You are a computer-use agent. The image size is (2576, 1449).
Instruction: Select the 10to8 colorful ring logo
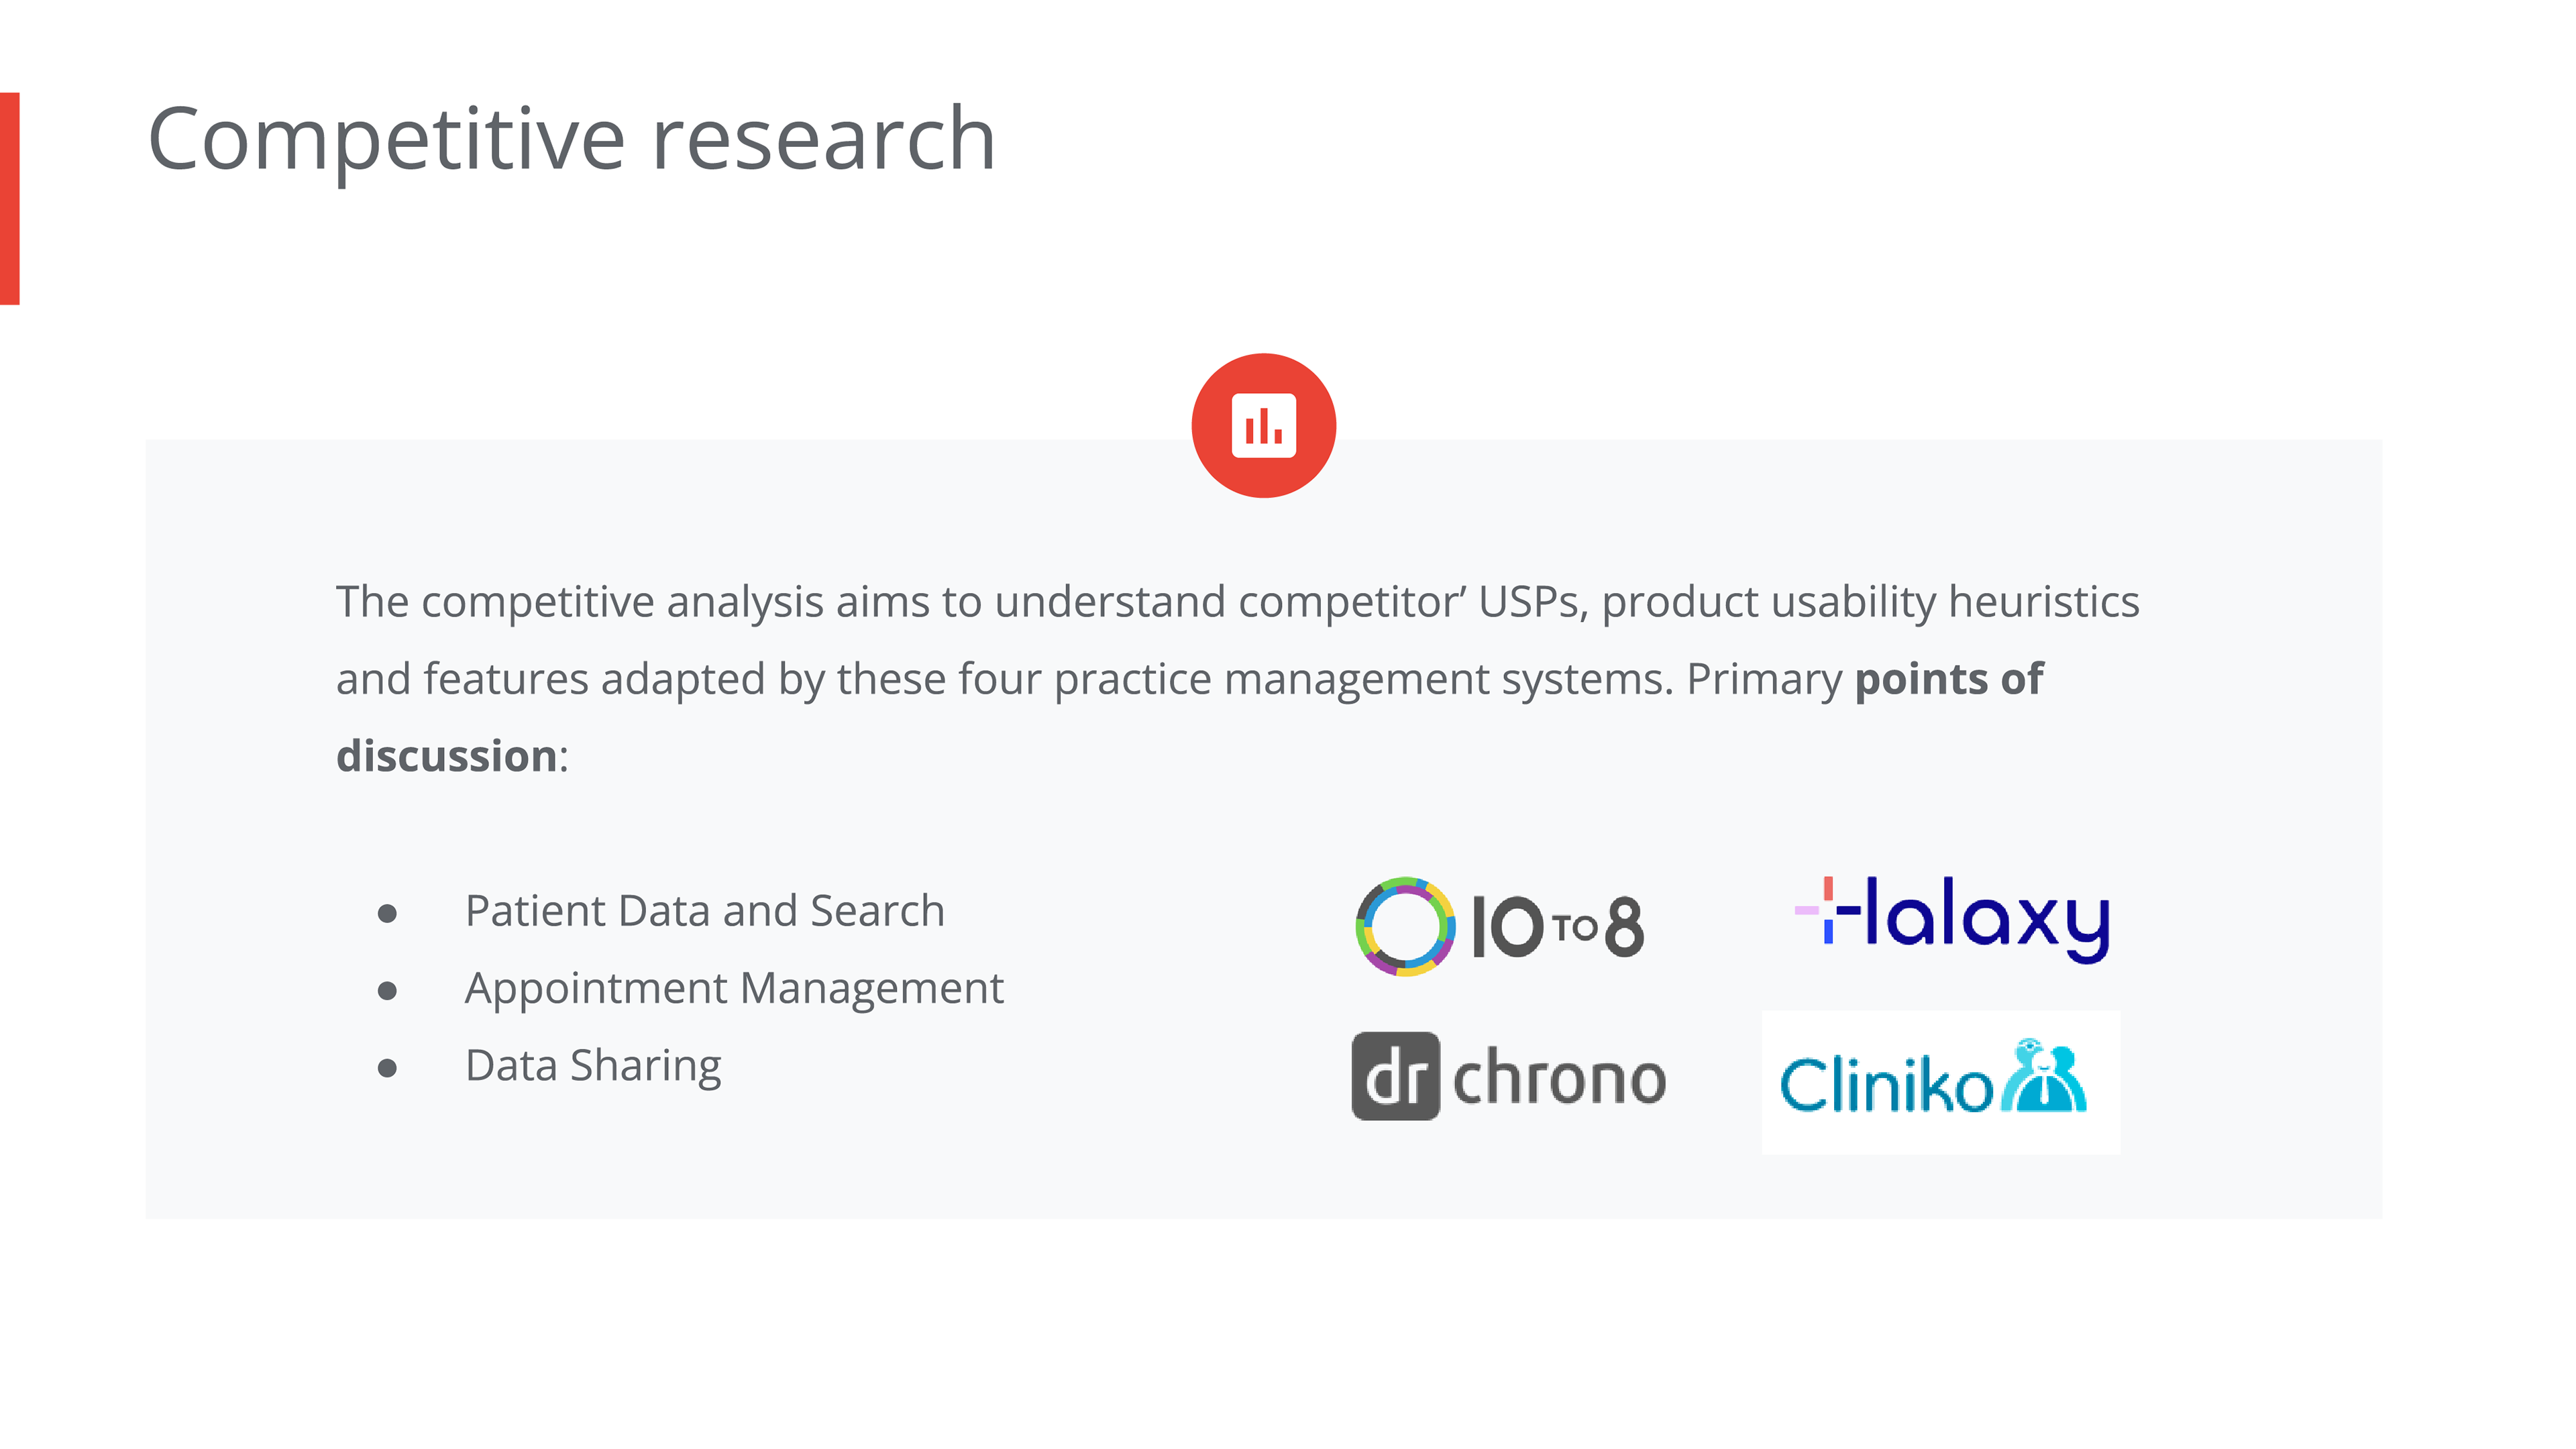click(1405, 926)
